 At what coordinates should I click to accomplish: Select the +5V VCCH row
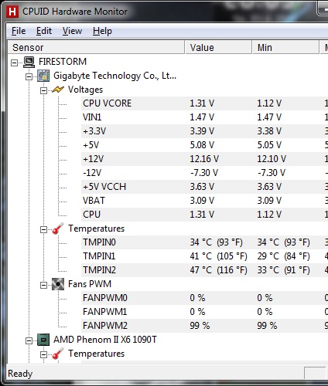click(204, 187)
